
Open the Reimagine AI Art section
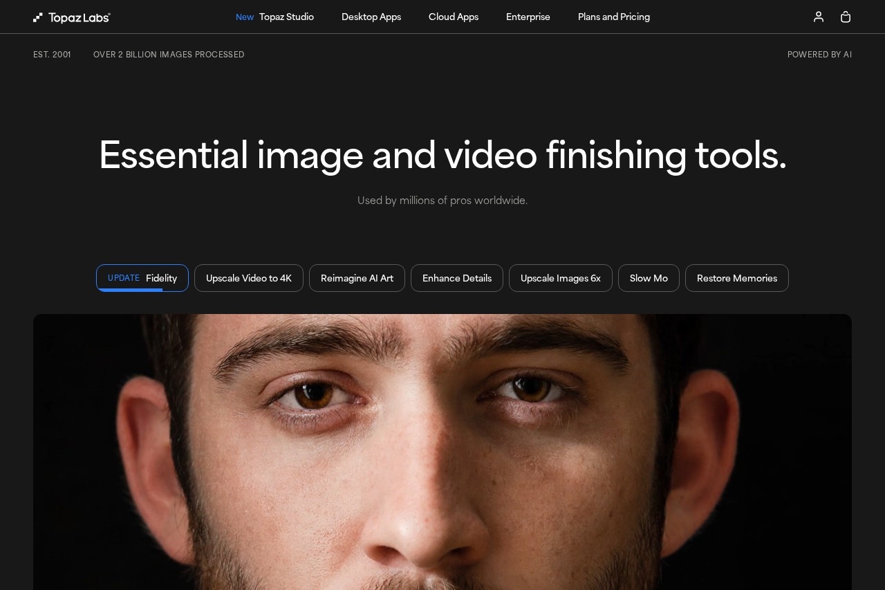coord(357,278)
